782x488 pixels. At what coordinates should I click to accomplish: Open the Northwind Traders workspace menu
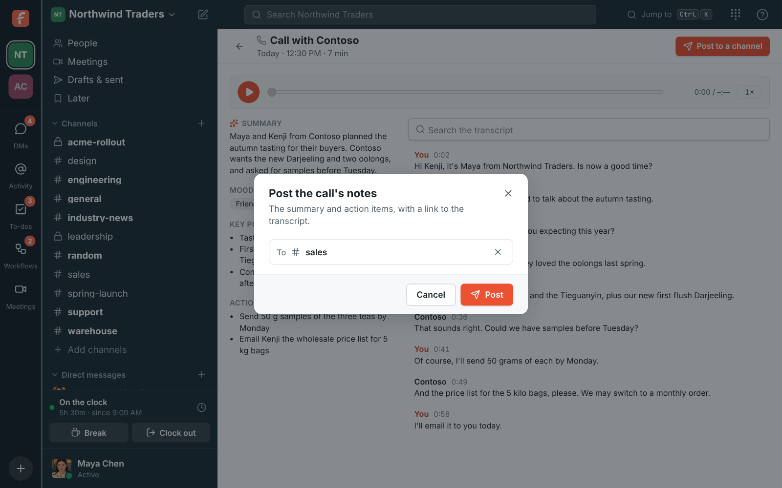coord(113,14)
